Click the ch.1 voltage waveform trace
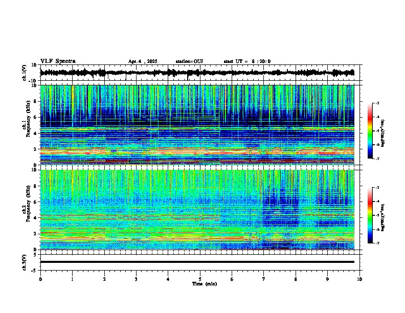This screenshot has width=405, height=313. click(x=197, y=73)
